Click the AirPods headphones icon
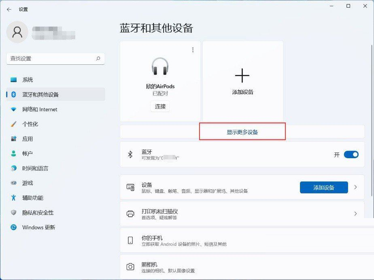The width and height of the screenshot is (374, 280). 160,66
